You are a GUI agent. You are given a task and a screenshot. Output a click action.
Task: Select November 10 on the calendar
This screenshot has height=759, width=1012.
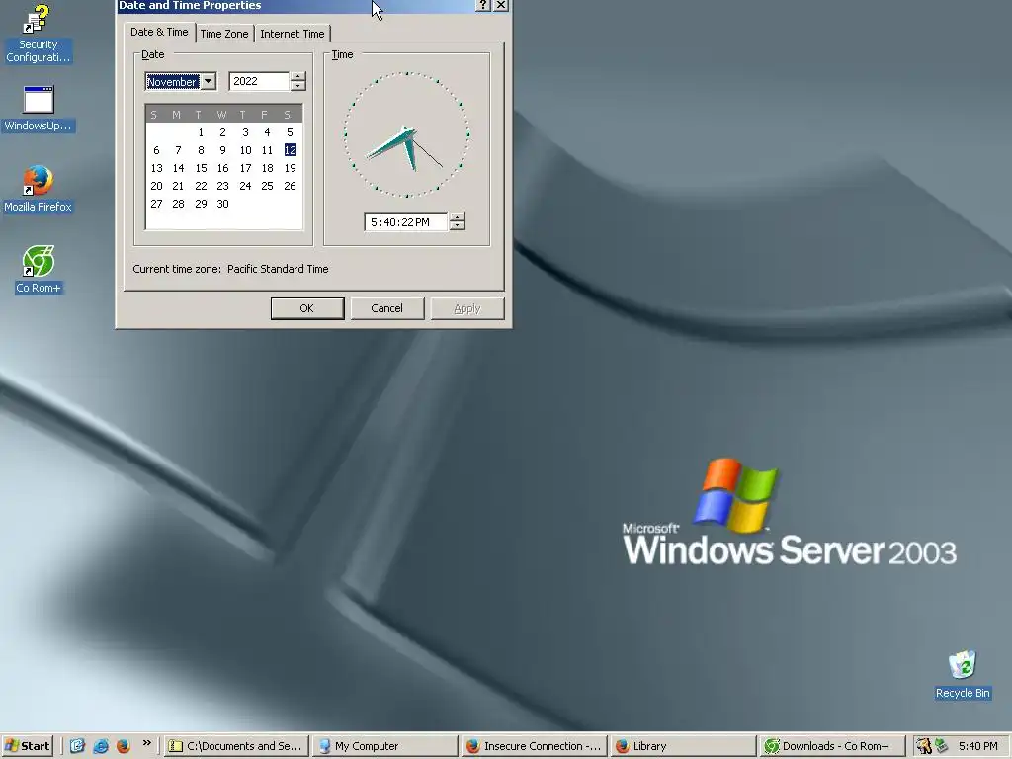[245, 150]
